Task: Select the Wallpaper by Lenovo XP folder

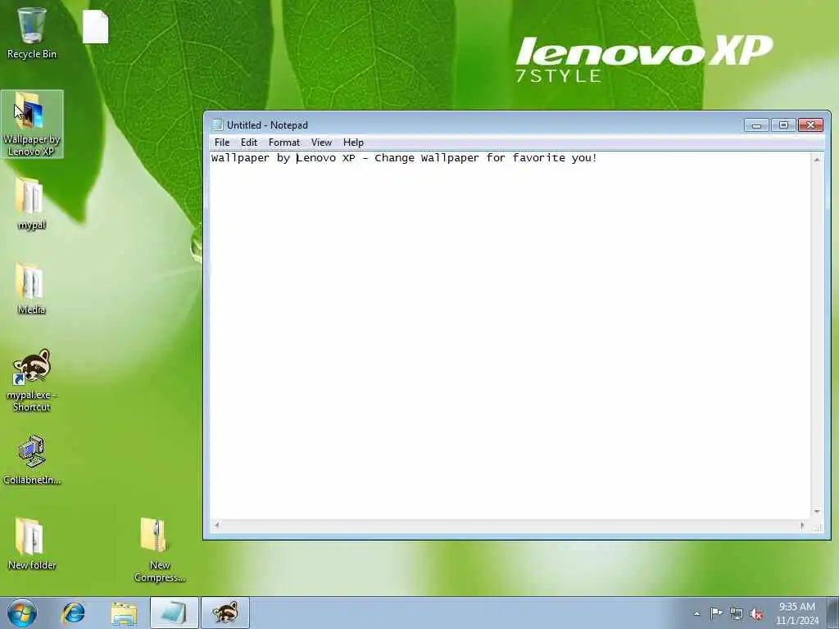Action: click(32, 124)
